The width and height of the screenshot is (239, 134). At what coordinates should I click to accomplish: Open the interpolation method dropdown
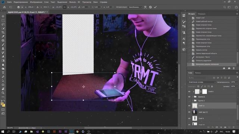[x=135, y=7]
